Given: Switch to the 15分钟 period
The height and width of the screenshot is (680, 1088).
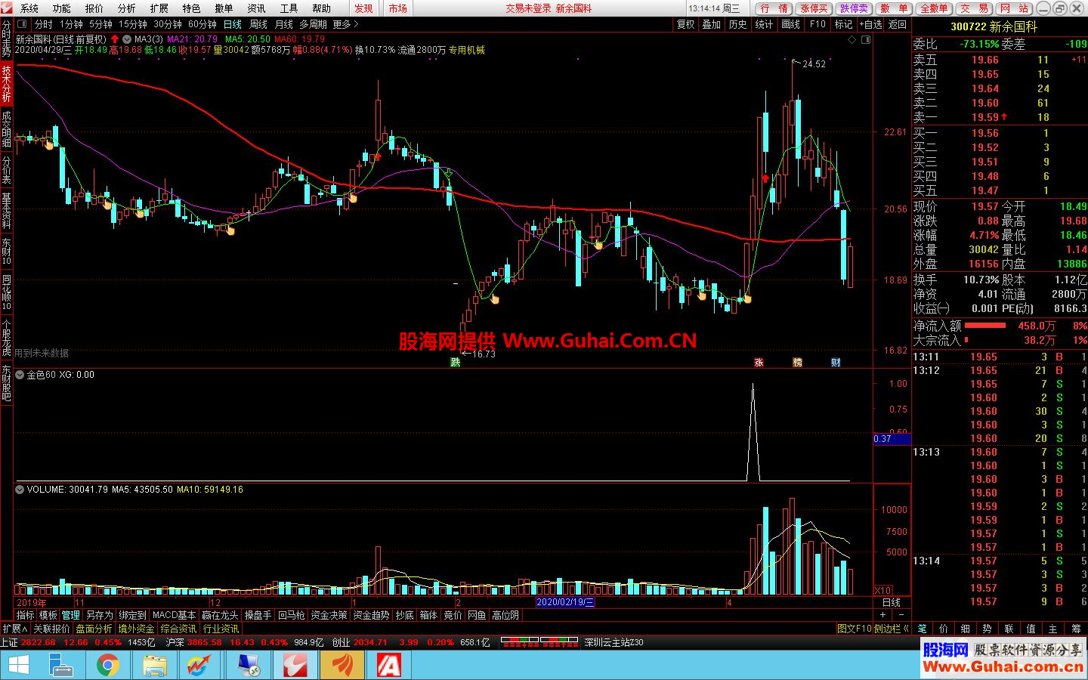Looking at the screenshot, I should tap(132, 24).
